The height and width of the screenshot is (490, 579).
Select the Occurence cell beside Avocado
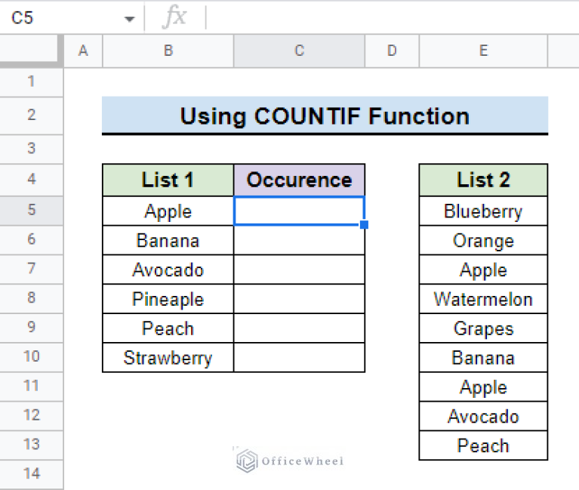[x=299, y=270]
